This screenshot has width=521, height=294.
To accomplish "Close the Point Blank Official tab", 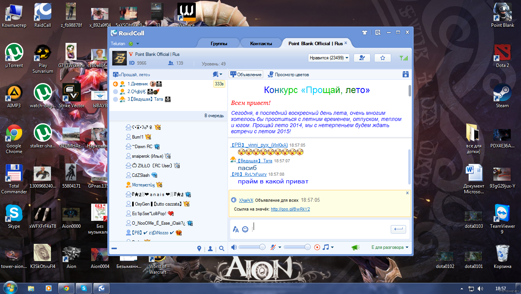I will pos(346,43).
